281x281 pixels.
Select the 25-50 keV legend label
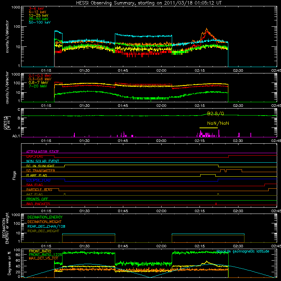(38, 19)
